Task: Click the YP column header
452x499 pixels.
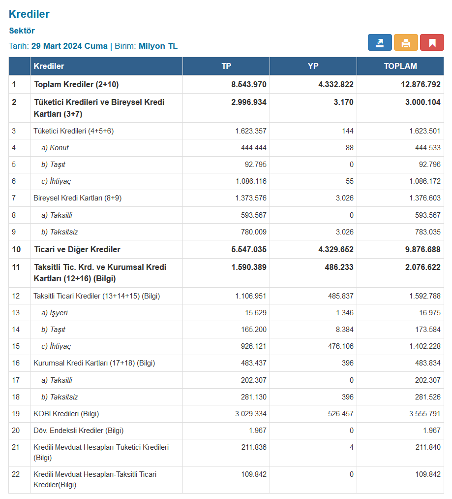Action: point(313,66)
